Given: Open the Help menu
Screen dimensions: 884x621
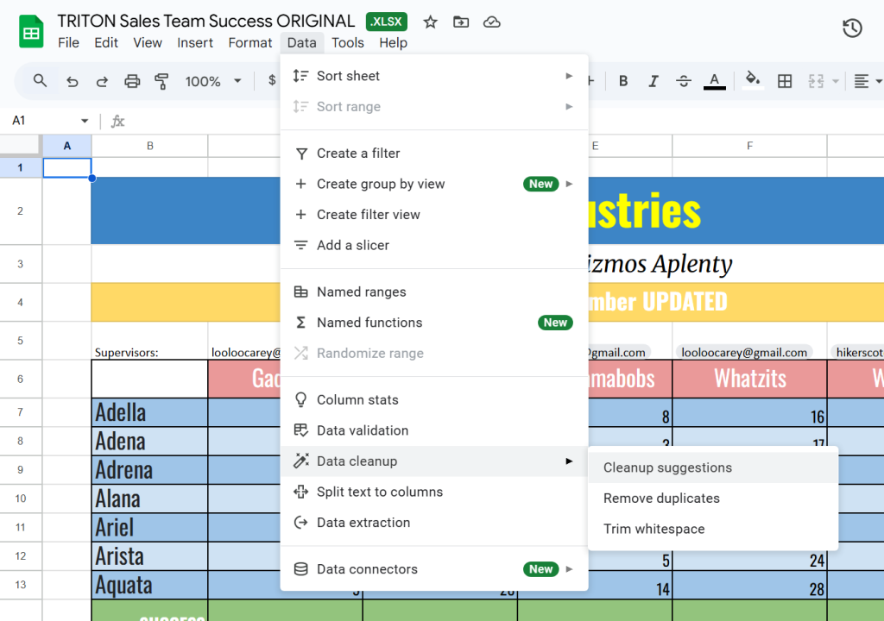Looking at the screenshot, I should 393,43.
